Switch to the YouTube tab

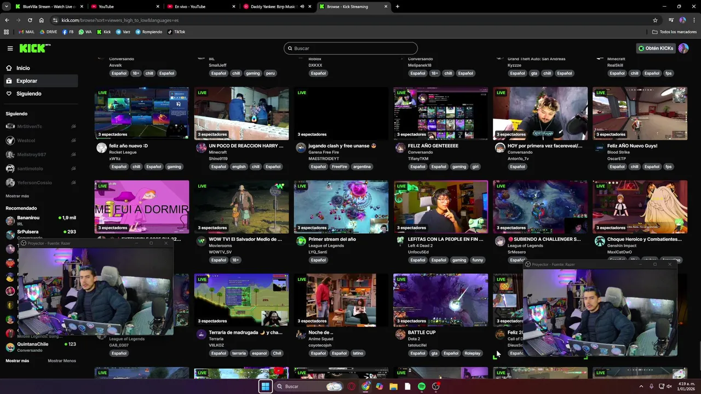[125, 7]
